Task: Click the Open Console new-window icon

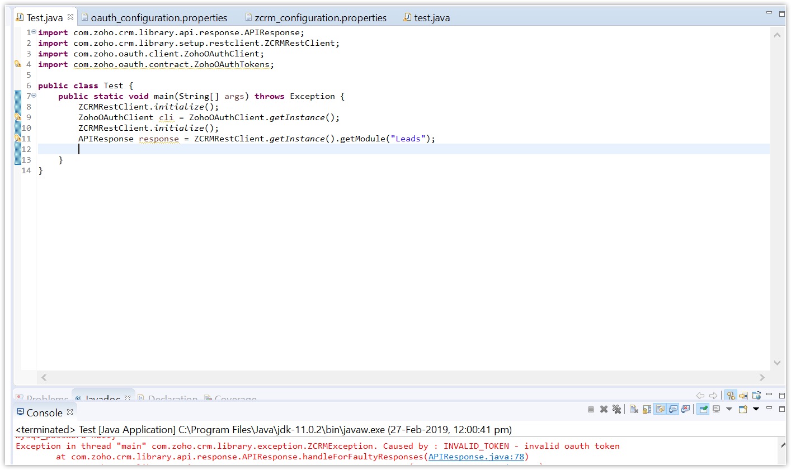Action: (743, 410)
